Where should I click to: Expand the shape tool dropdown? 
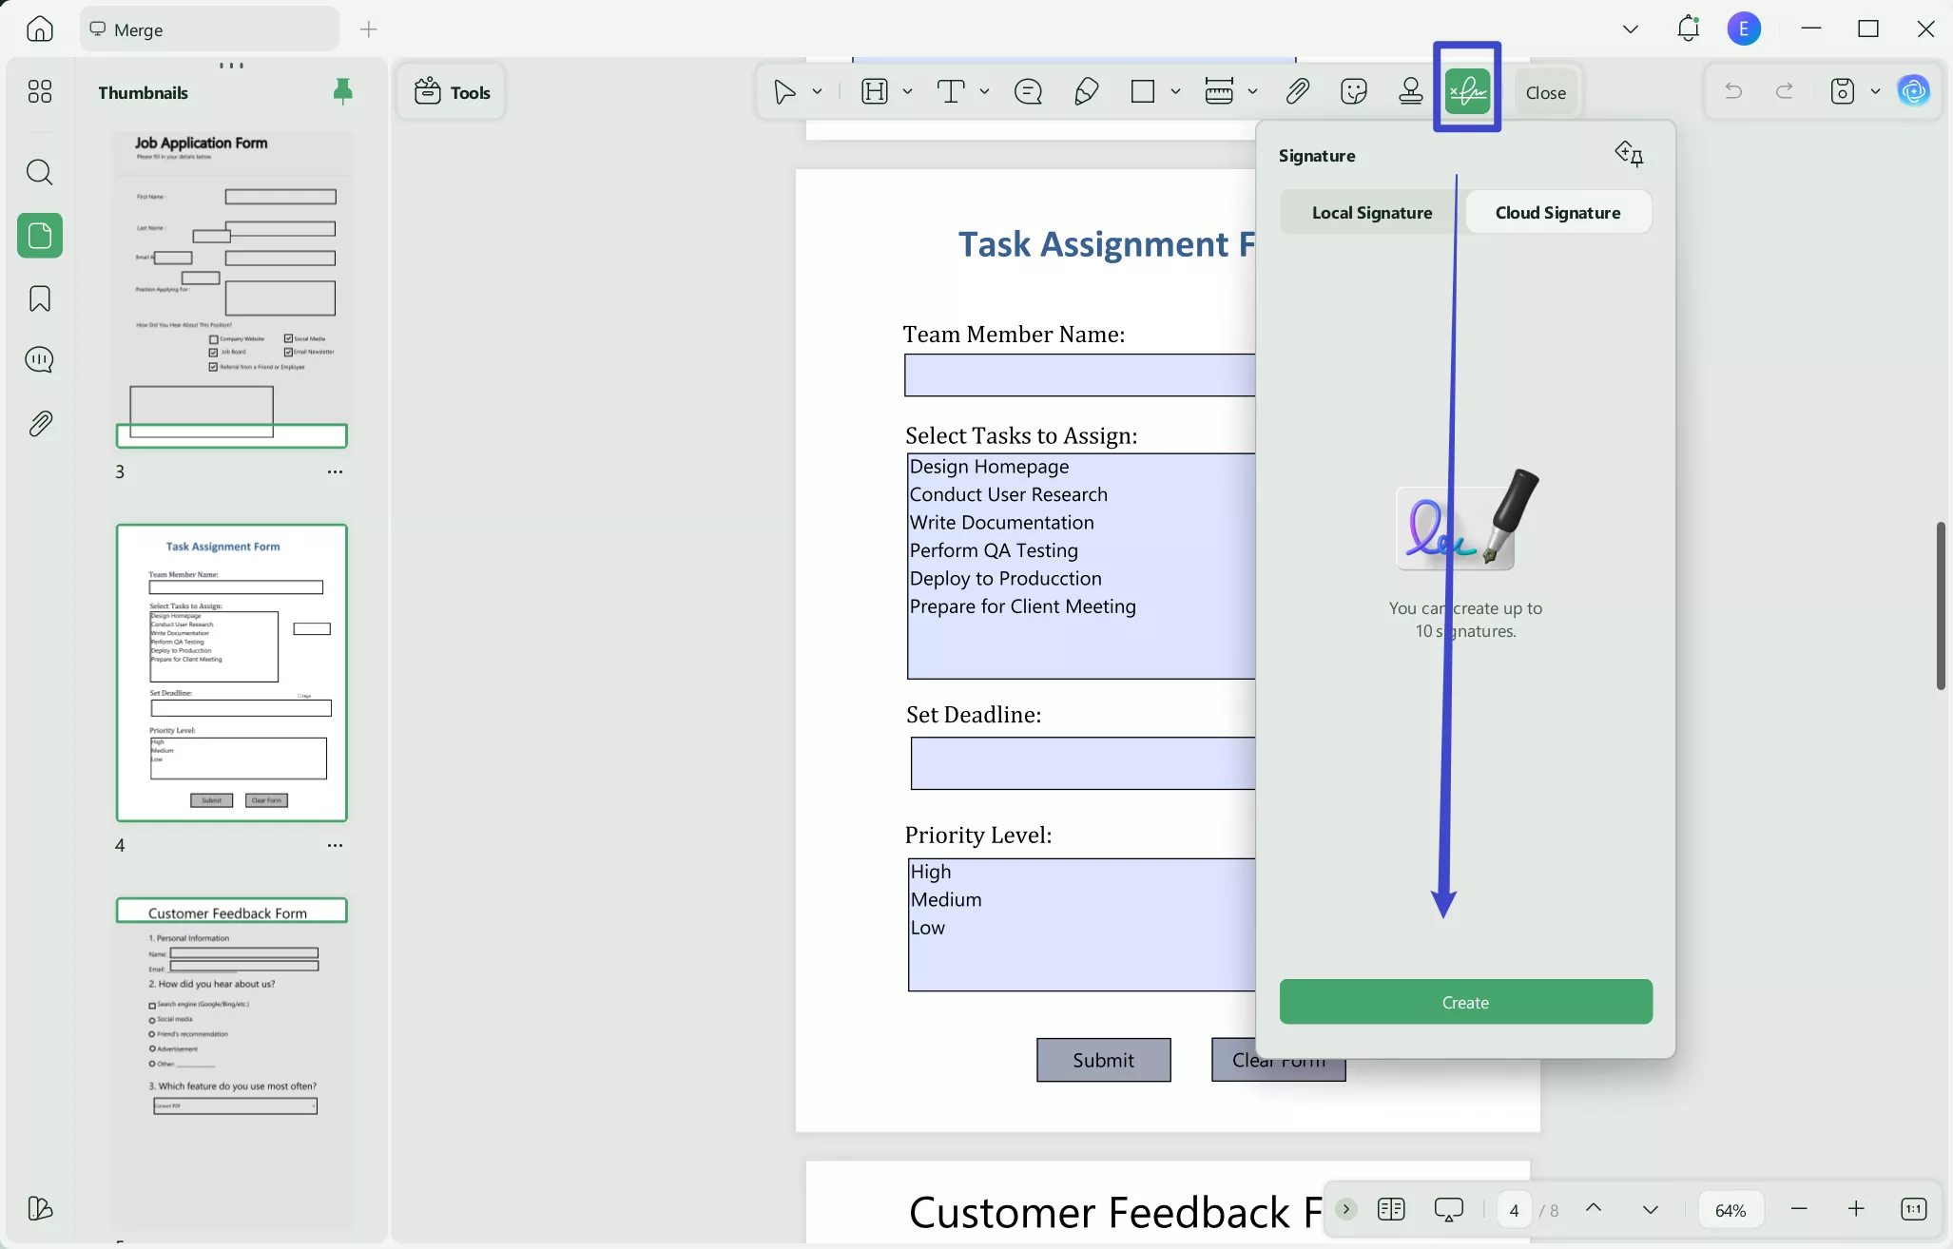point(1176,91)
